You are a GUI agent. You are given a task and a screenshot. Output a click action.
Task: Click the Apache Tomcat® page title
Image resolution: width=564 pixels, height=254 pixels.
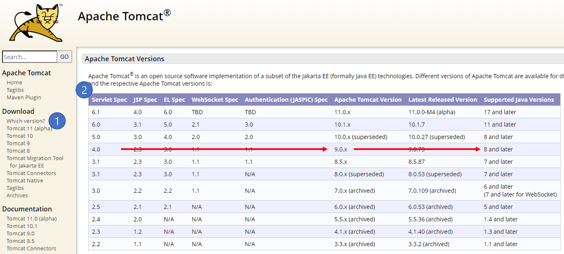124,16
